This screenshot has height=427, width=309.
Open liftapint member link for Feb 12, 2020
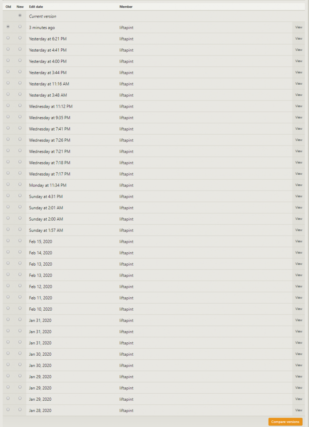[126, 286]
